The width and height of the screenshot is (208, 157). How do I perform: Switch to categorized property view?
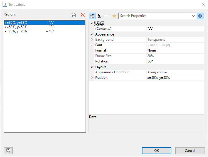pos(92,16)
